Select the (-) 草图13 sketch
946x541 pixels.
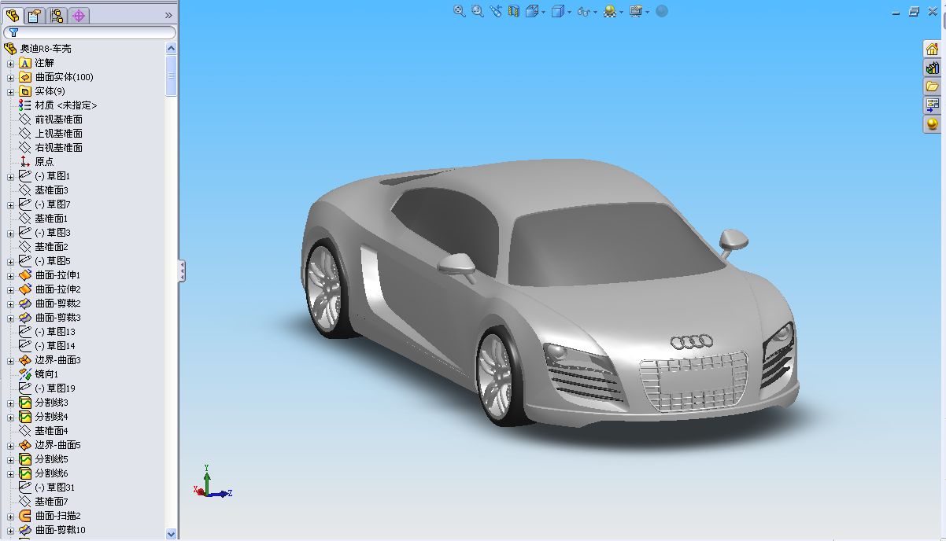point(55,332)
